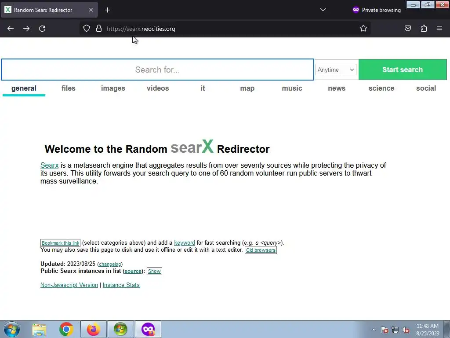Click the Old browsers button
450x338 pixels.
point(261,250)
